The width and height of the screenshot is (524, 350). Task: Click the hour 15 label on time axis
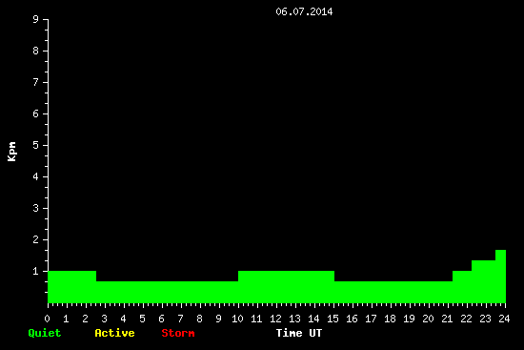tap(333, 319)
